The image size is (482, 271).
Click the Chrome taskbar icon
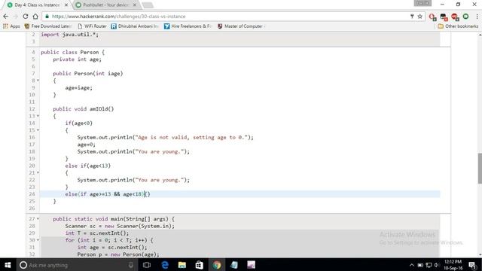tap(216, 265)
